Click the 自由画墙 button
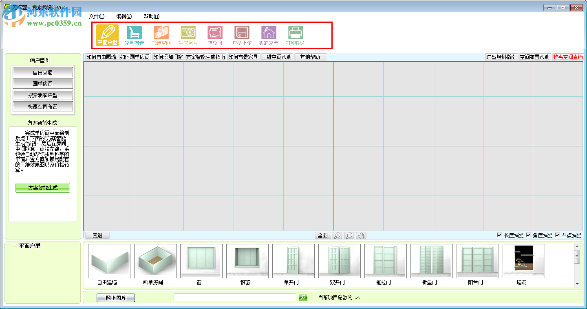 coord(43,72)
